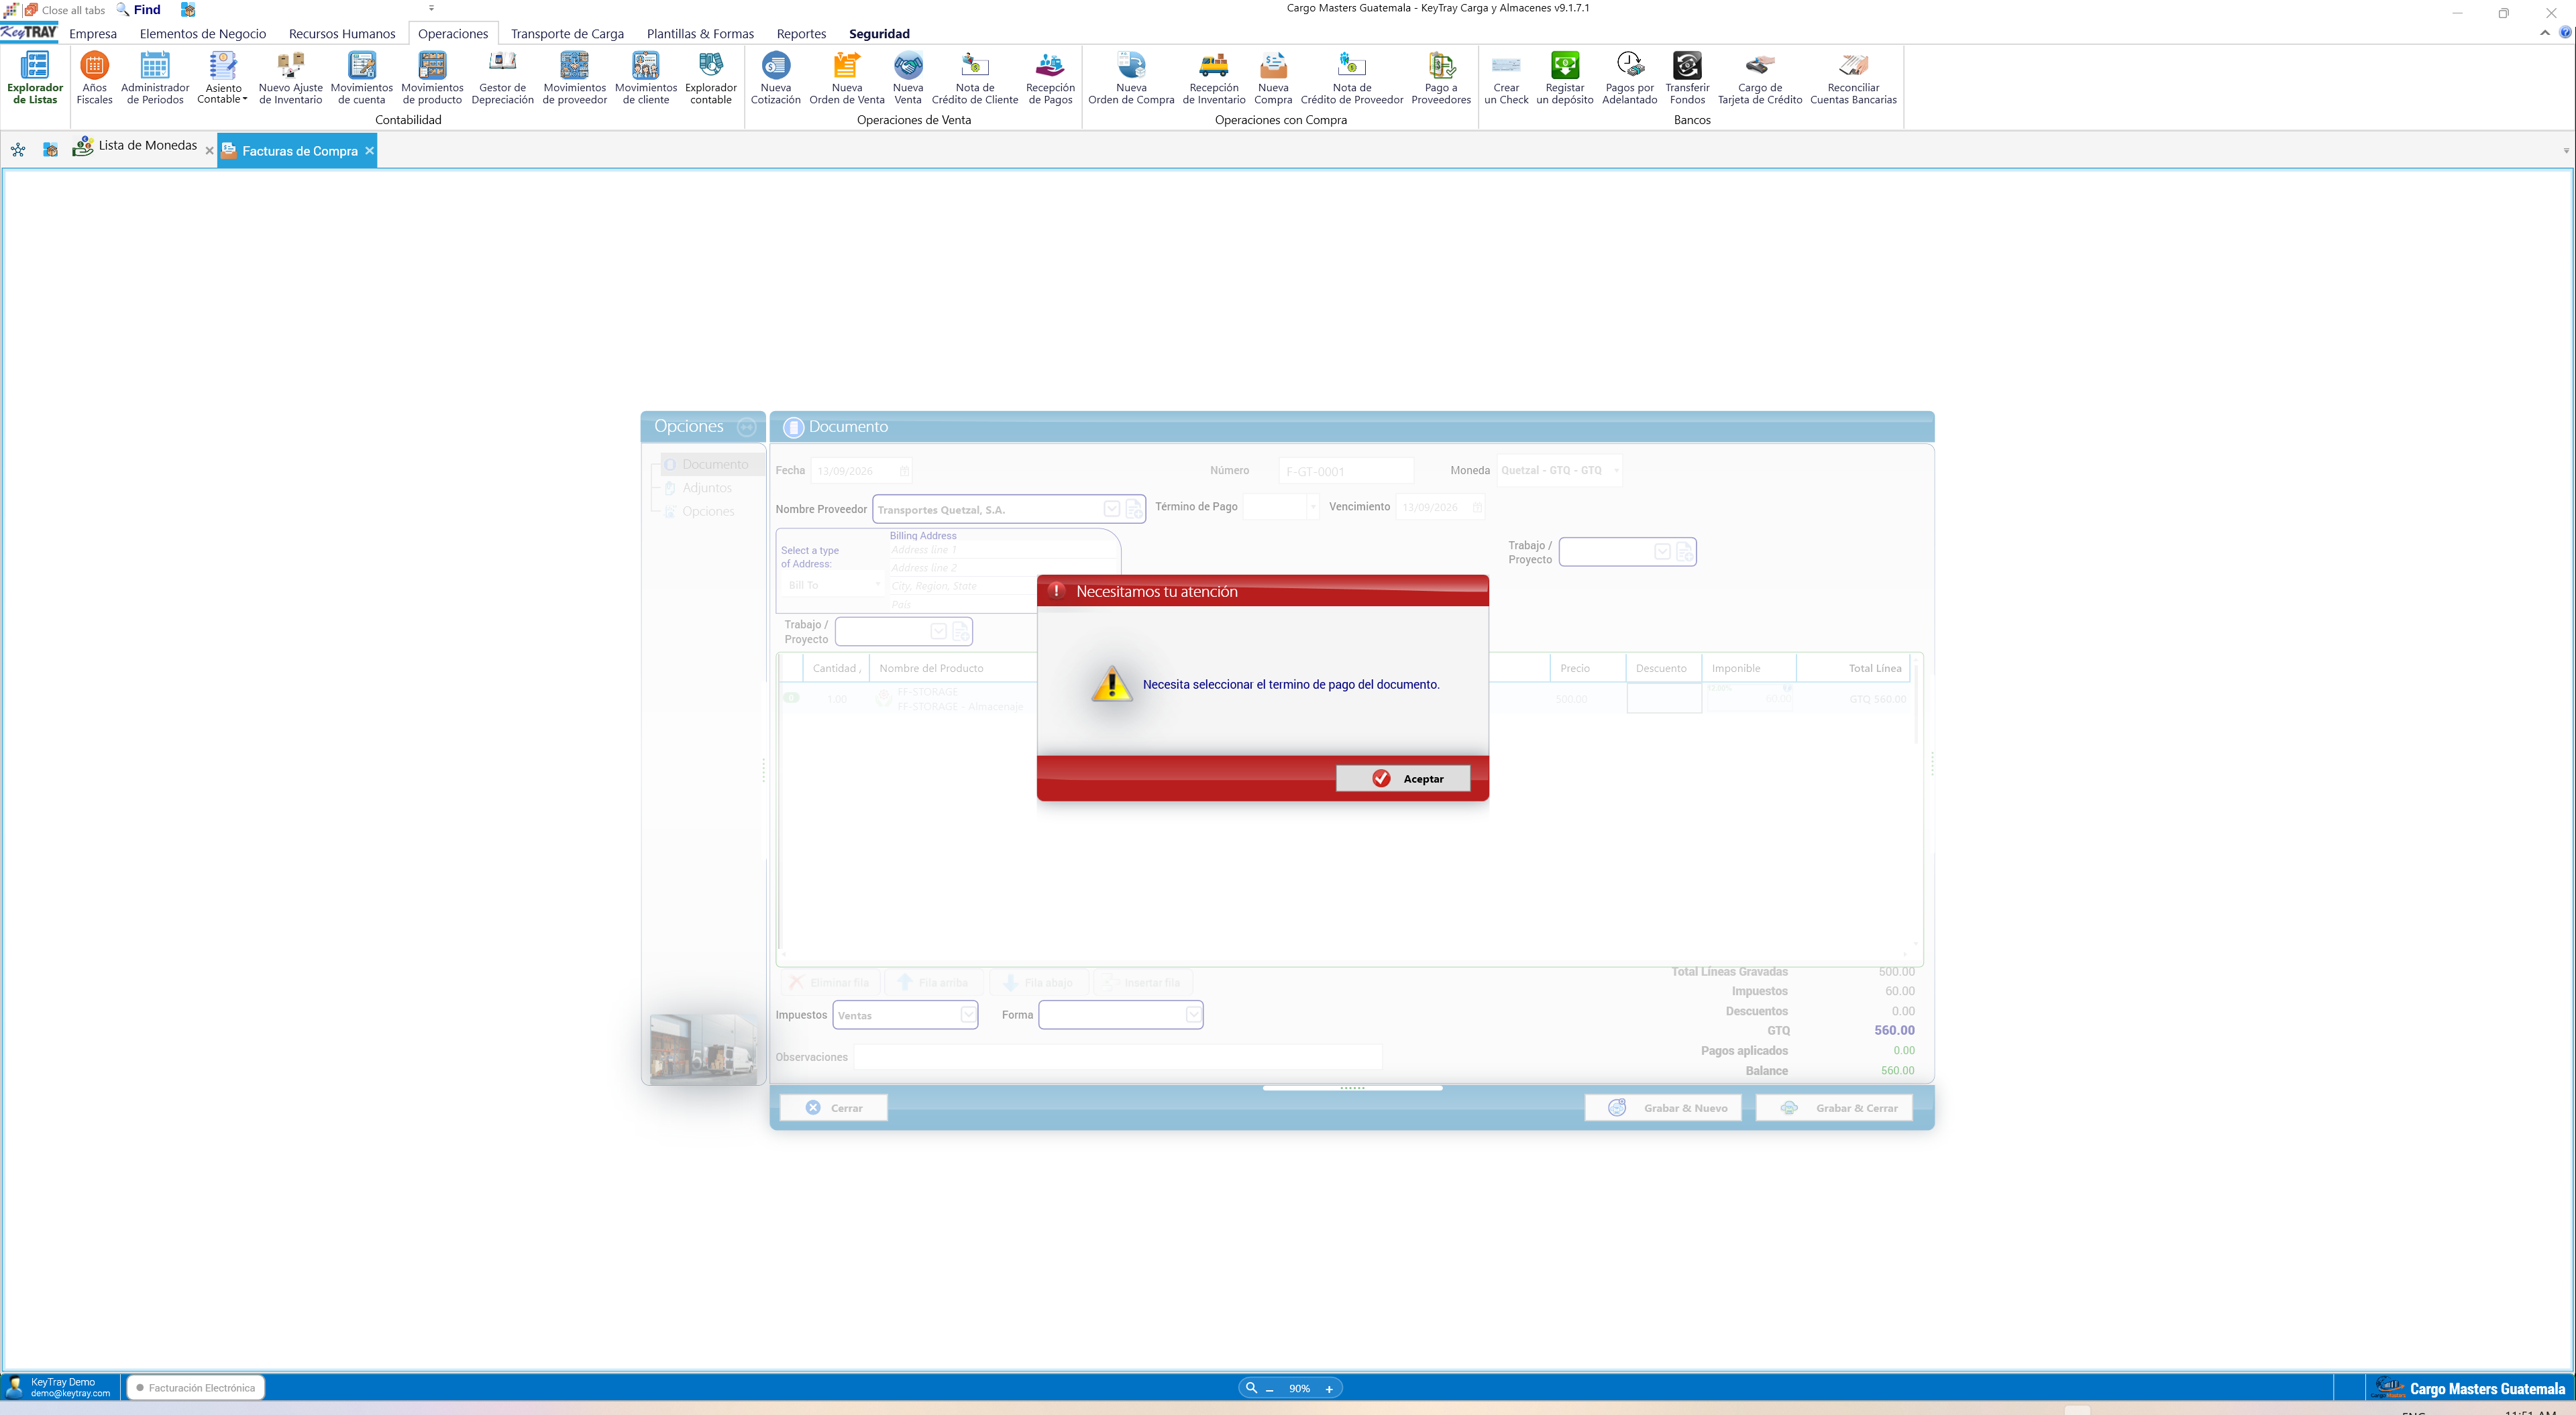Image resolution: width=2576 pixels, height=1415 pixels.
Task: Open Recepción de Pagos
Action: (x=1050, y=78)
